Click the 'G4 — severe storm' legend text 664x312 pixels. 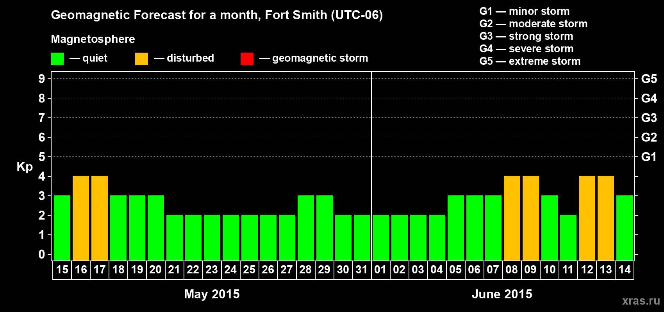tap(526, 49)
